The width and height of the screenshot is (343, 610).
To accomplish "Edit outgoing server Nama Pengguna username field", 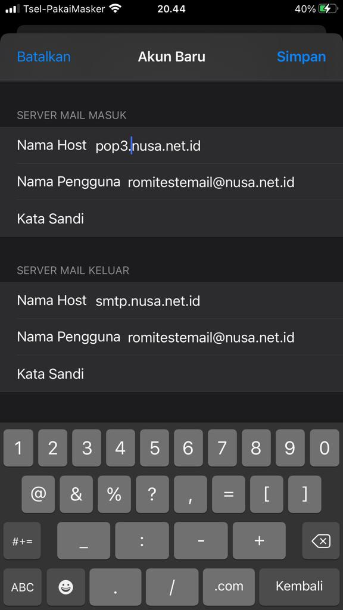I will [171, 337].
